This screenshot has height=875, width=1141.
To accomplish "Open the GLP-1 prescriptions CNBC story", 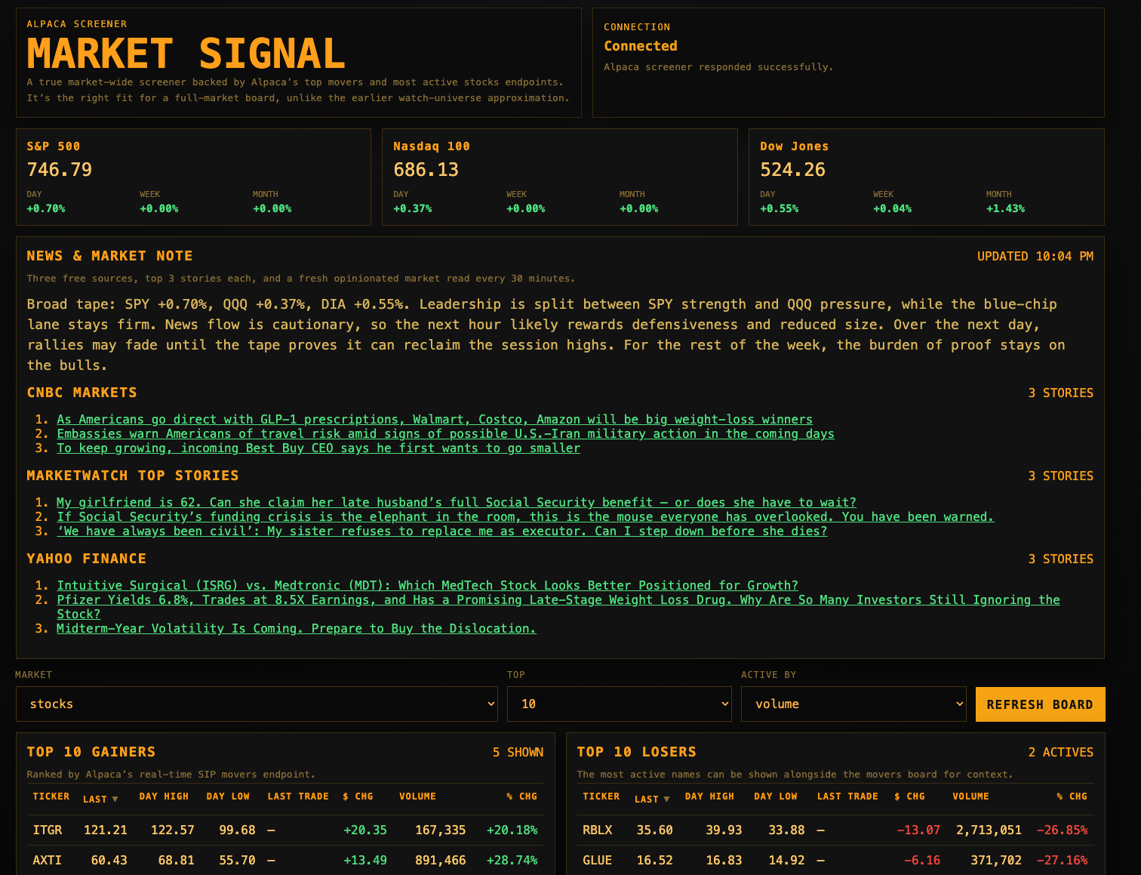I will tap(435, 420).
